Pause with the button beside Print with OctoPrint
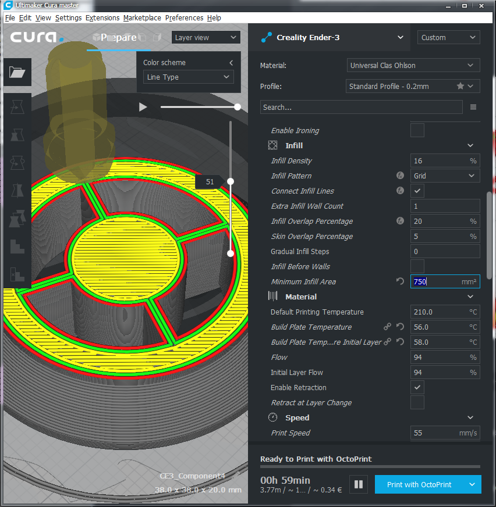Screen dimensions: 496x507 click(x=359, y=484)
